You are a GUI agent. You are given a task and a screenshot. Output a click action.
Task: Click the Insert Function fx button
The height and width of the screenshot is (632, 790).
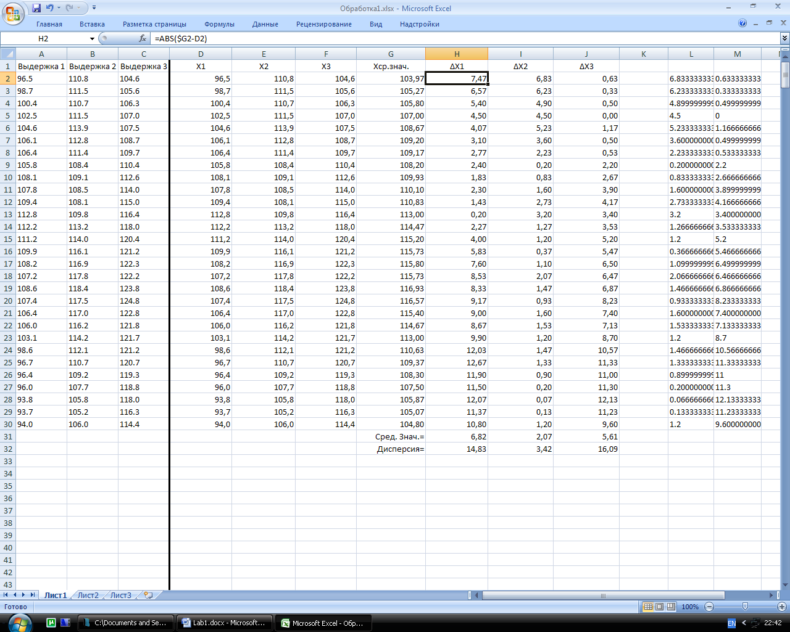(143, 38)
